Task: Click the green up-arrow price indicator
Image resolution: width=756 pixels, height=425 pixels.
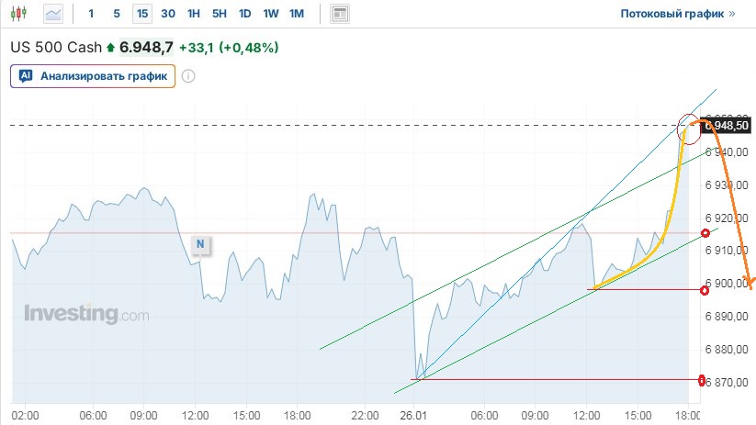Action: click(111, 47)
